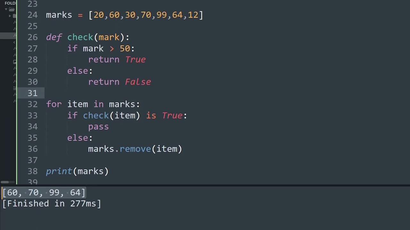Place cursor on print(marks) statement

click(77, 171)
